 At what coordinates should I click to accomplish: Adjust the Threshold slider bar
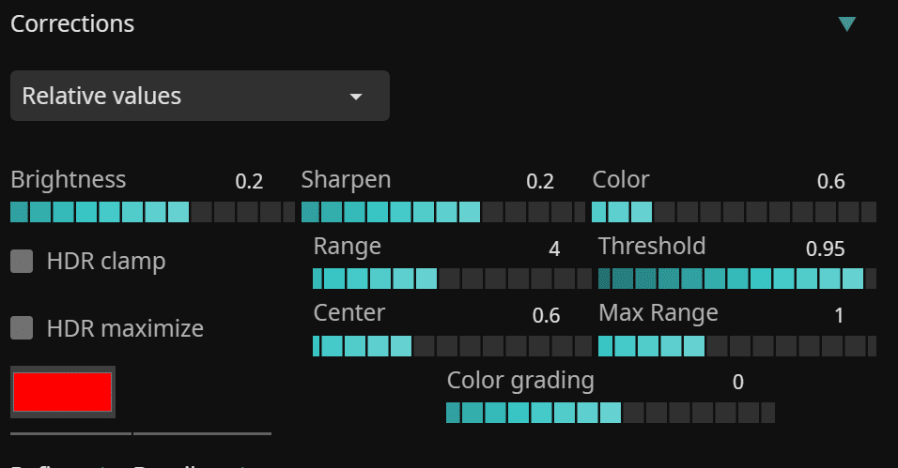point(737,279)
